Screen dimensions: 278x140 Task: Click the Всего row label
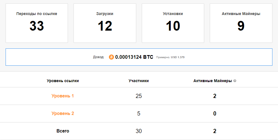pyautogui.click(x=63, y=131)
